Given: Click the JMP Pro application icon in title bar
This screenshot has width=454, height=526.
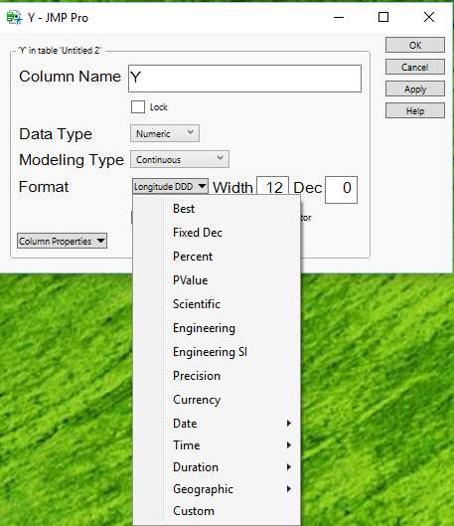Looking at the screenshot, I should 14,18.
